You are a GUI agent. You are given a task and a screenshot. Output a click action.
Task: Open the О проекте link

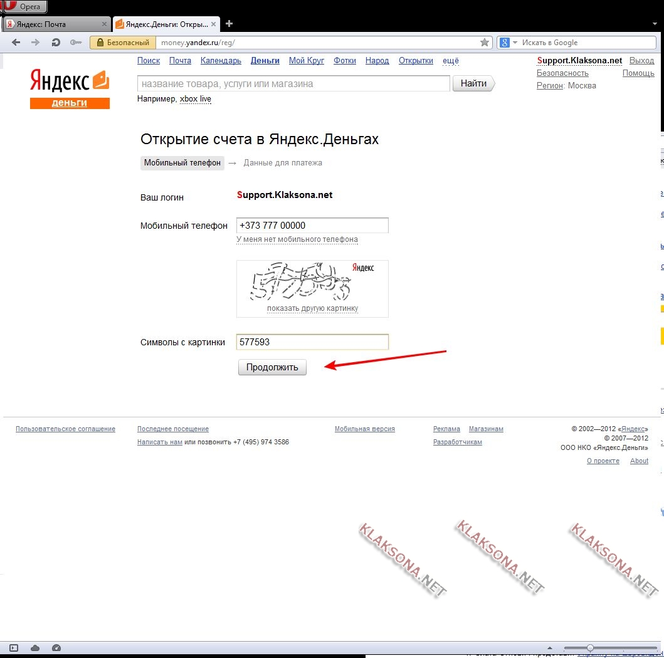[603, 461]
